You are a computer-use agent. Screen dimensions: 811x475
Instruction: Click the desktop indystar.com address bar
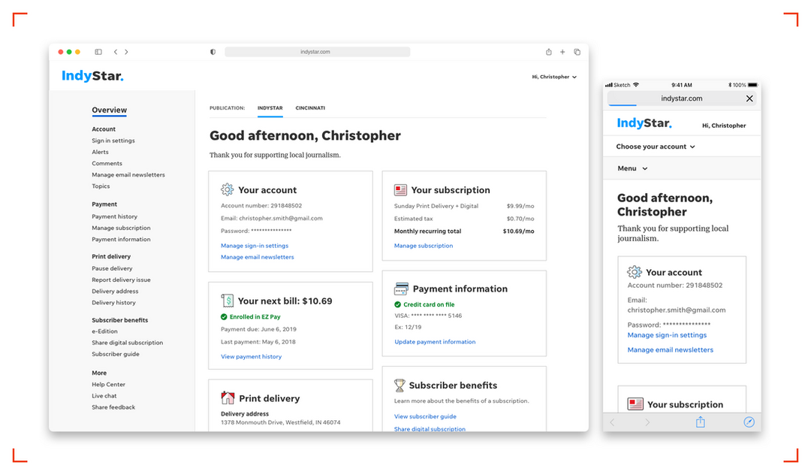[x=317, y=52]
